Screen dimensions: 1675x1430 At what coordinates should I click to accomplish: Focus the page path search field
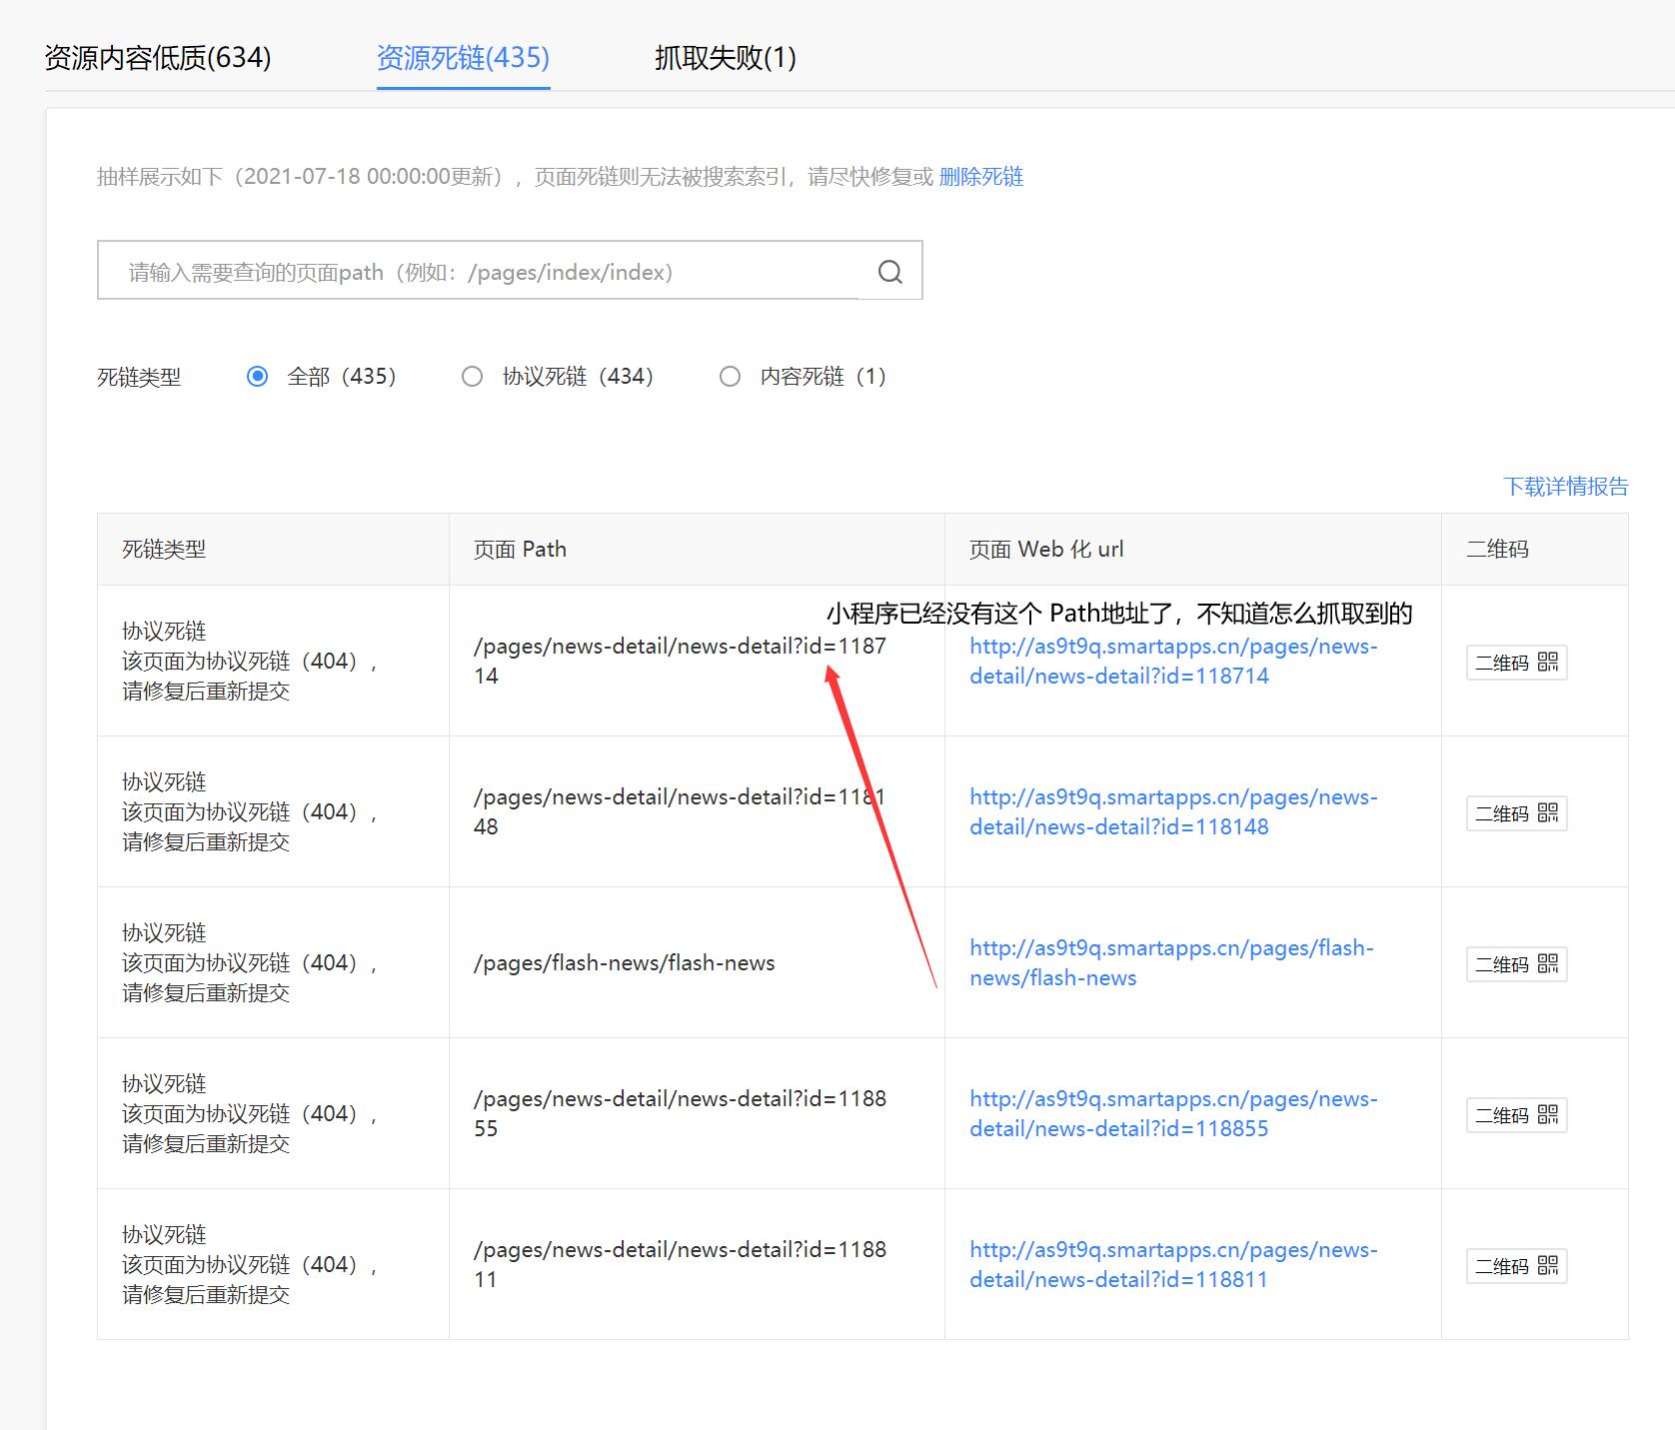coord(478,271)
